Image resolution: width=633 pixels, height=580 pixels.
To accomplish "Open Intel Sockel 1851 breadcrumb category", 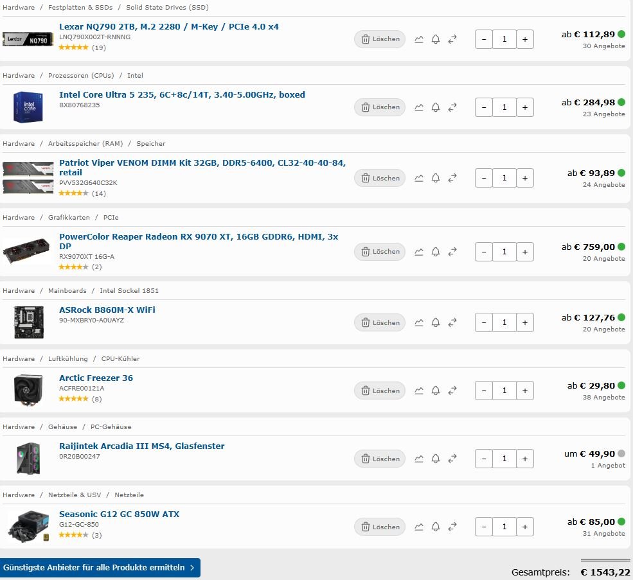I will pos(129,290).
